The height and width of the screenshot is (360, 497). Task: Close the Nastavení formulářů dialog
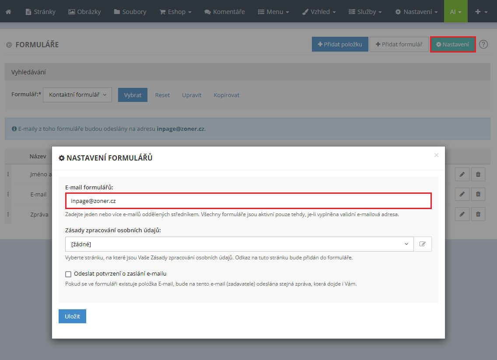[x=436, y=155]
